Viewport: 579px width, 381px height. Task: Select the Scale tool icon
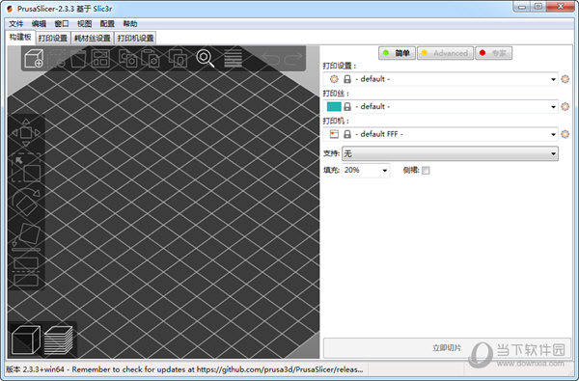tap(26, 168)
